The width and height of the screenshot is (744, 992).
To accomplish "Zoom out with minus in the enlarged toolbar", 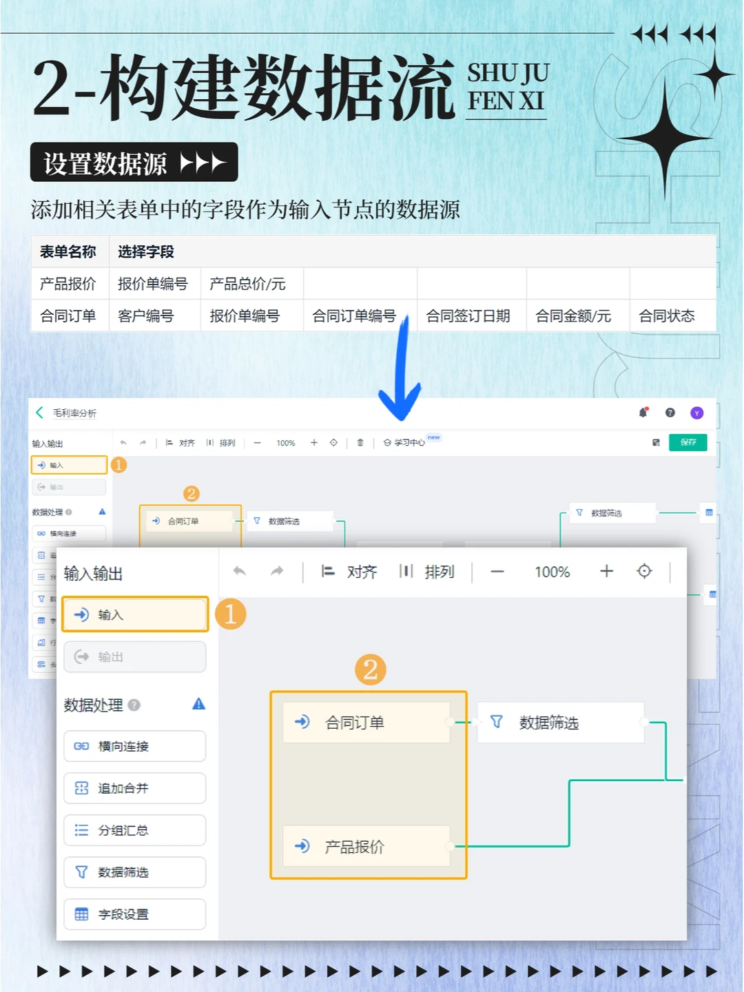I will coord(497,572).
